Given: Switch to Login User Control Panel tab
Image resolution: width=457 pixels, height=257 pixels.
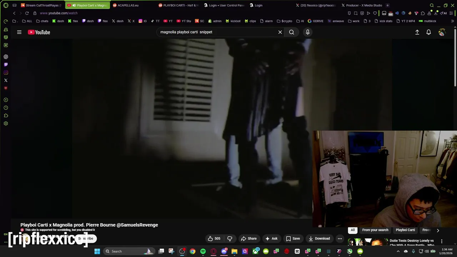Looking at the screenshot, I should click(224, 5).
